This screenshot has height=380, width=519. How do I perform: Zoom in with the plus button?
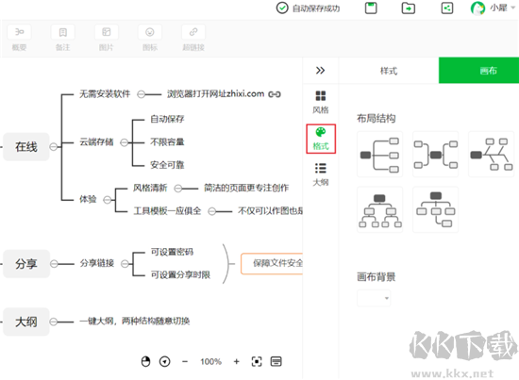pos(236,361)
